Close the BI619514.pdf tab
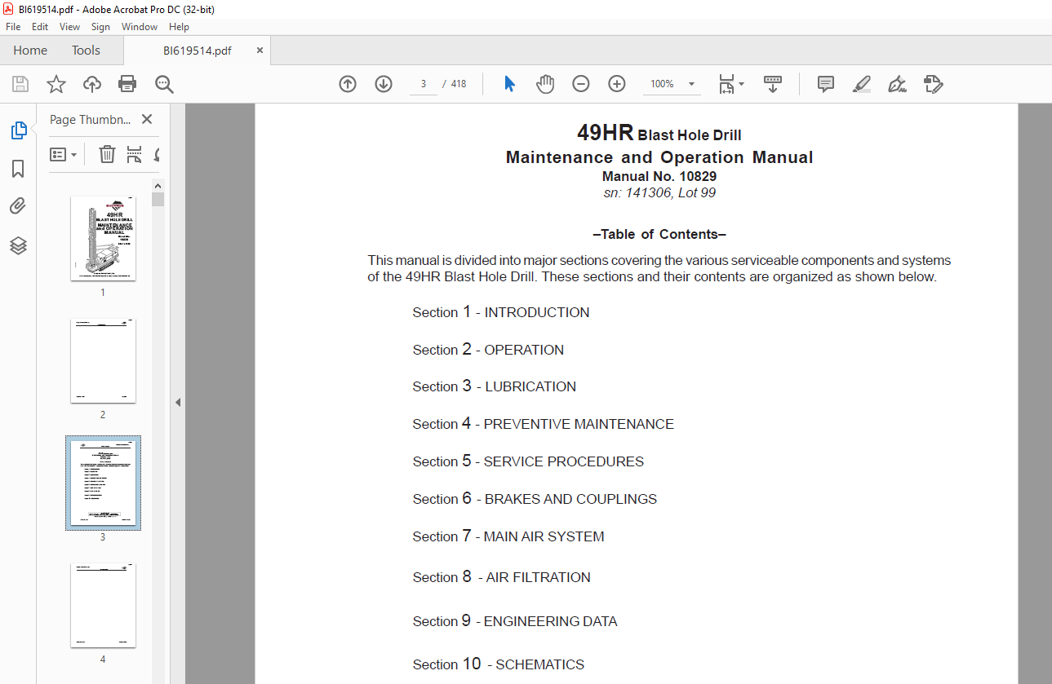 pyautogui.click(x=260, y=51)
